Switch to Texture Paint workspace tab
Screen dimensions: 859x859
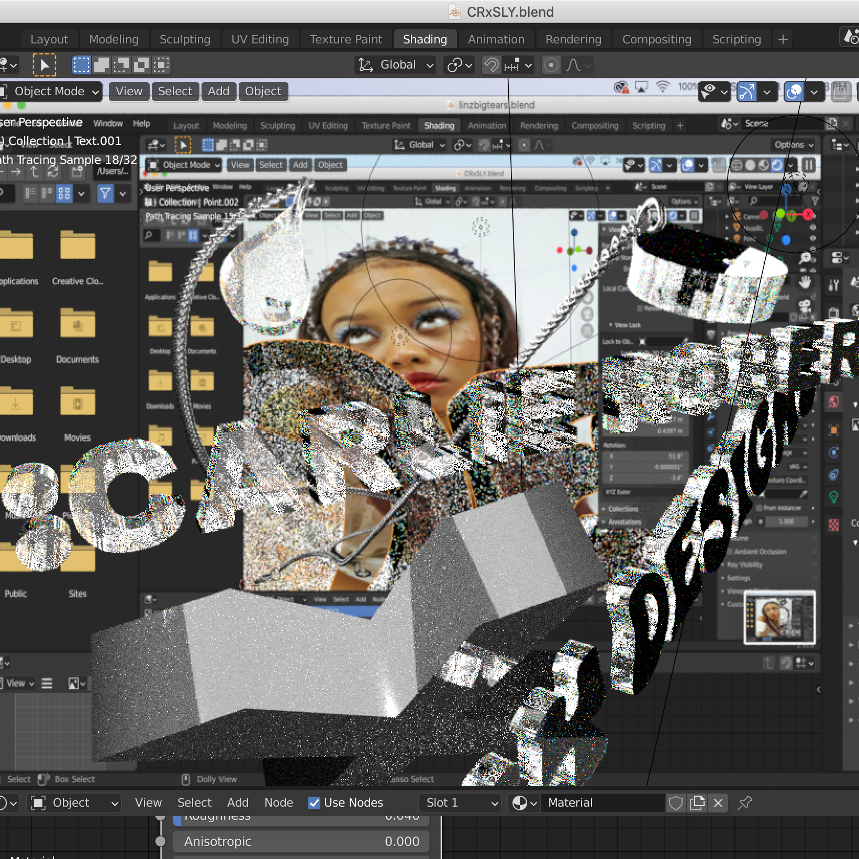point(345,39)
